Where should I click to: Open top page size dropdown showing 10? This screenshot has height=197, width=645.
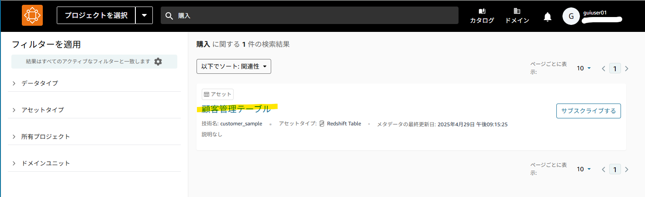(x=584, y=68)
